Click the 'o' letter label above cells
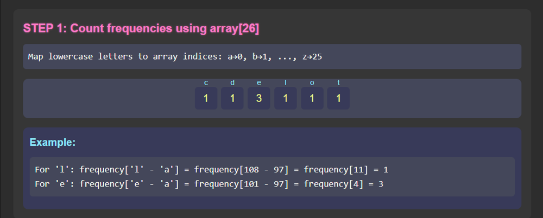The width and height of the screenshot is (543, 218). [x=312, y=82]
